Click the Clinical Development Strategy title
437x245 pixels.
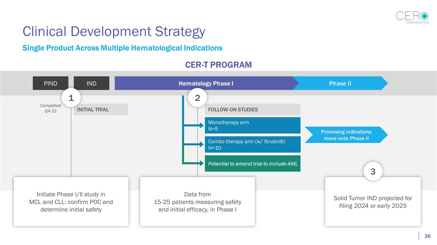click(114, 32)
